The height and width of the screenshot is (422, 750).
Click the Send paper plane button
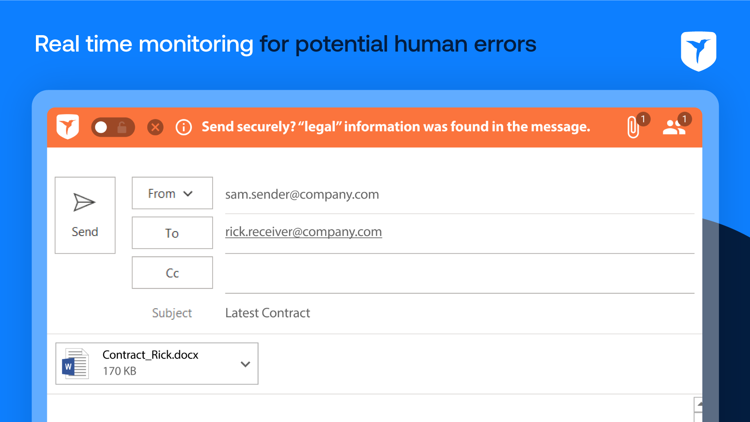pos(85,215)
